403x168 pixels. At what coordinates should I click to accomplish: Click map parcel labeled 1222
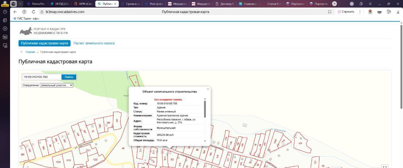click(x=95, y=159)
